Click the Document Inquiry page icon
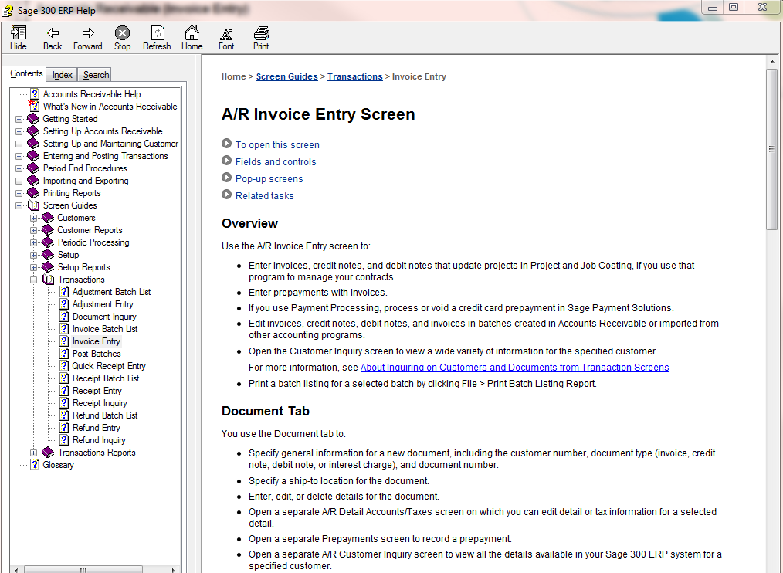Image resolution: width=783 pixels, height=573 pixels. [x=64, y=316]
